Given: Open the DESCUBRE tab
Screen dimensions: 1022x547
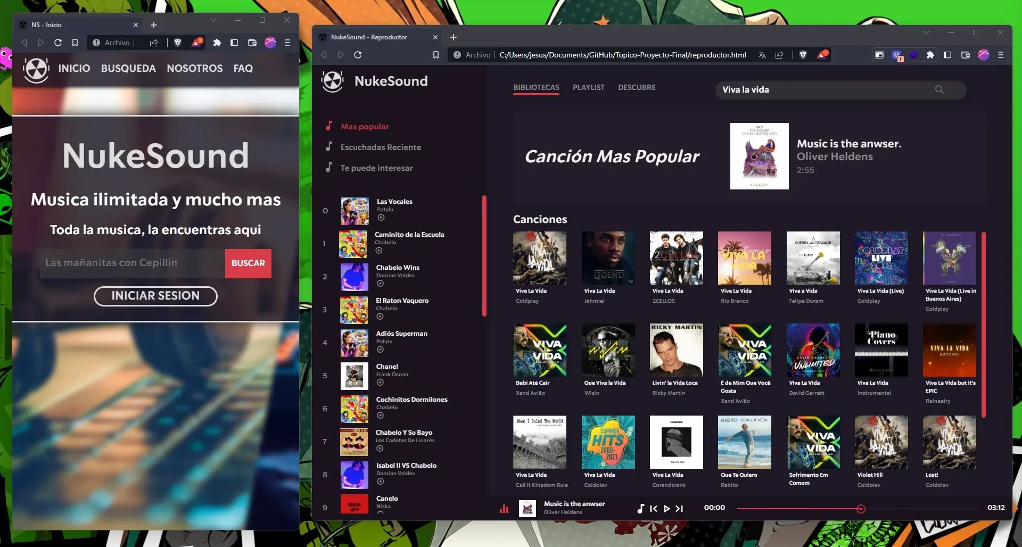Looking at the screenshot, I should click(x=637, y=87).
